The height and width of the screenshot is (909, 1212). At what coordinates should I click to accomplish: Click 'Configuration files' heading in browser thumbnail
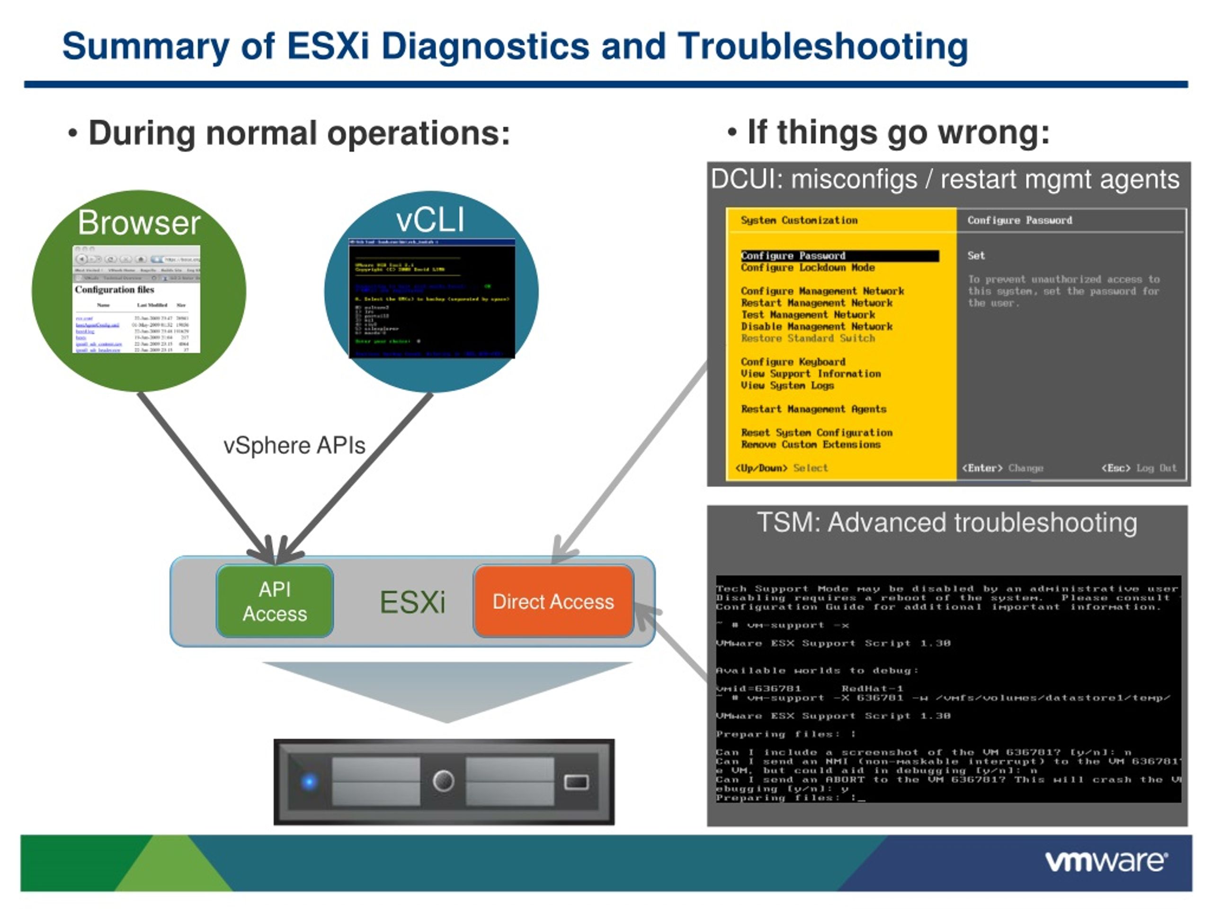click(115, 290)
